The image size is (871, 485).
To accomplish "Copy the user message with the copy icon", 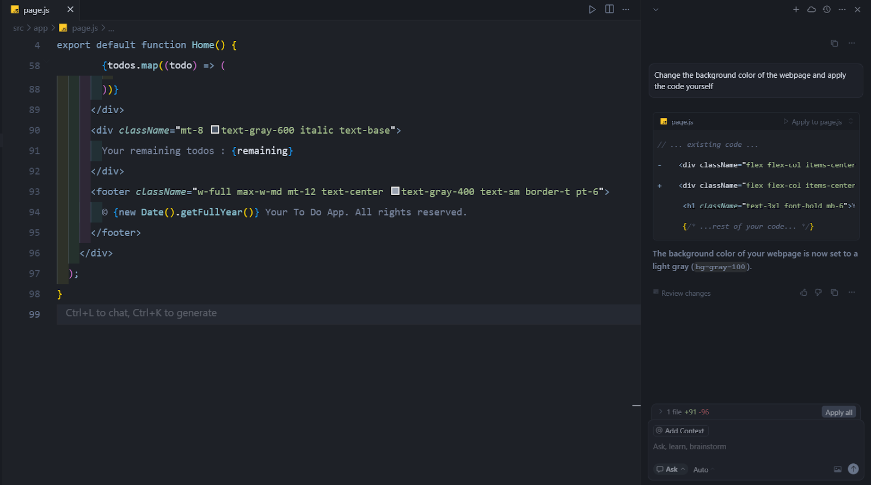I will [x=834, y=43].
